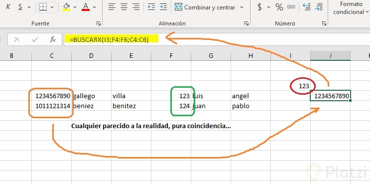Select cell with Cualquier parecido text
370x184 pixels.
pos(151,126)
